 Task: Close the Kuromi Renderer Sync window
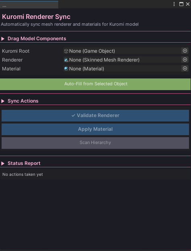coord(188,4)
